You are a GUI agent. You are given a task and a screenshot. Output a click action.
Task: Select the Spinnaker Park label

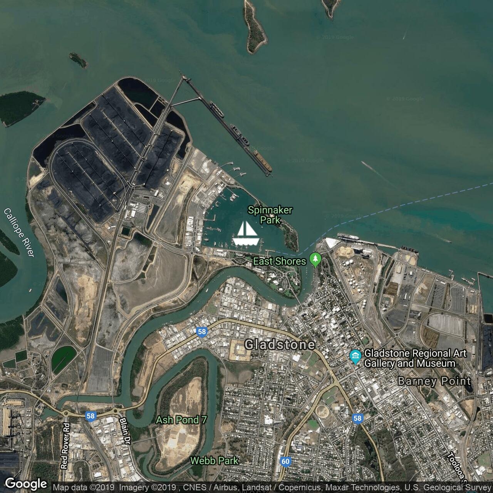270,215
